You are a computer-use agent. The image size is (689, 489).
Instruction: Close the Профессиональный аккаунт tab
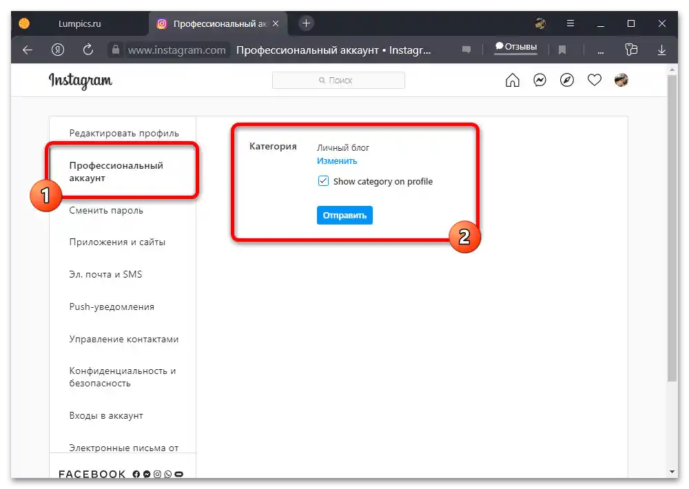coord(276,23)
